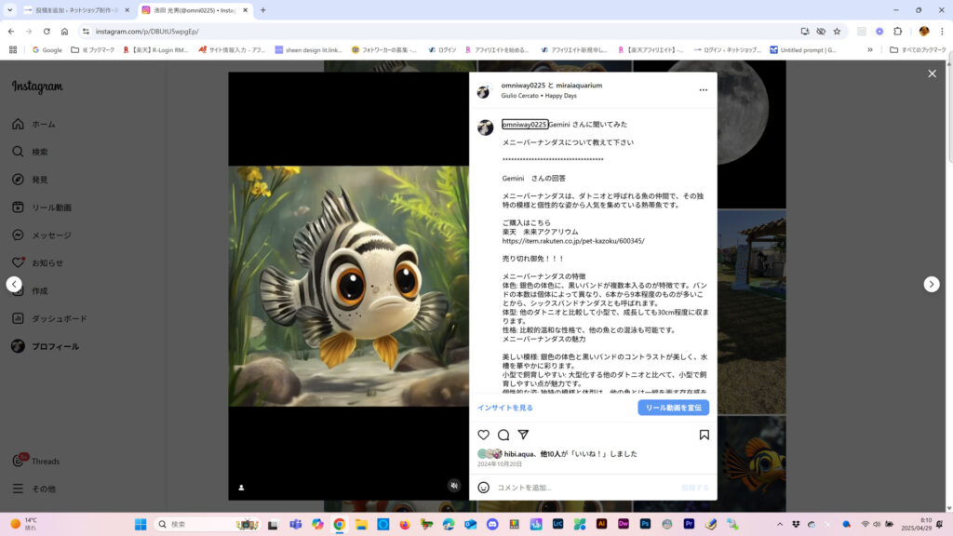The width and height of the screenshot is (953, 536).
Task: Open the comment bubble icon
Action: 503,435
